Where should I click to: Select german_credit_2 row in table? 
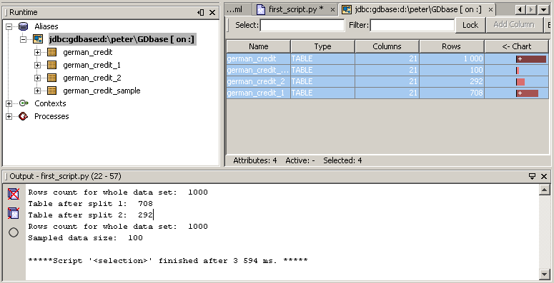(387, 82)
